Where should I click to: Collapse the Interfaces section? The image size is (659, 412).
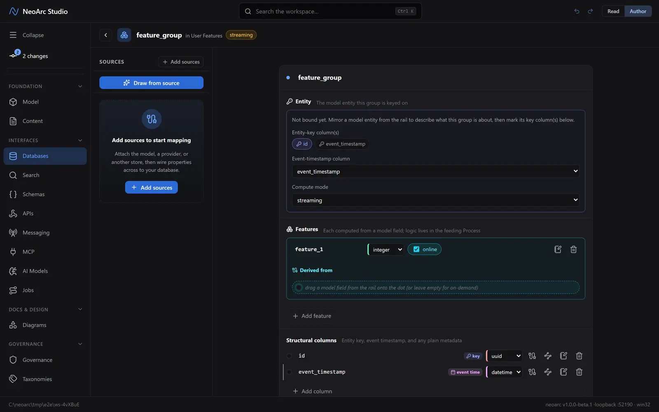pos(45,140)
